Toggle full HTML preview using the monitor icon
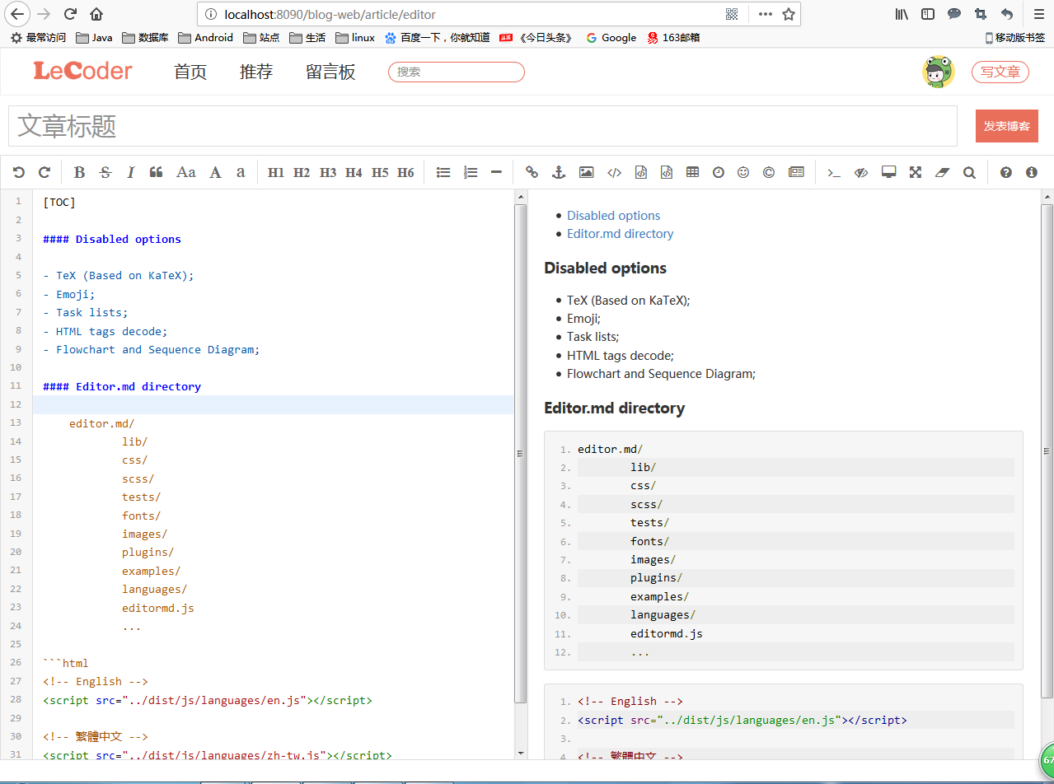Screen dimensions: 1054x784 click(x=888, y=172)
